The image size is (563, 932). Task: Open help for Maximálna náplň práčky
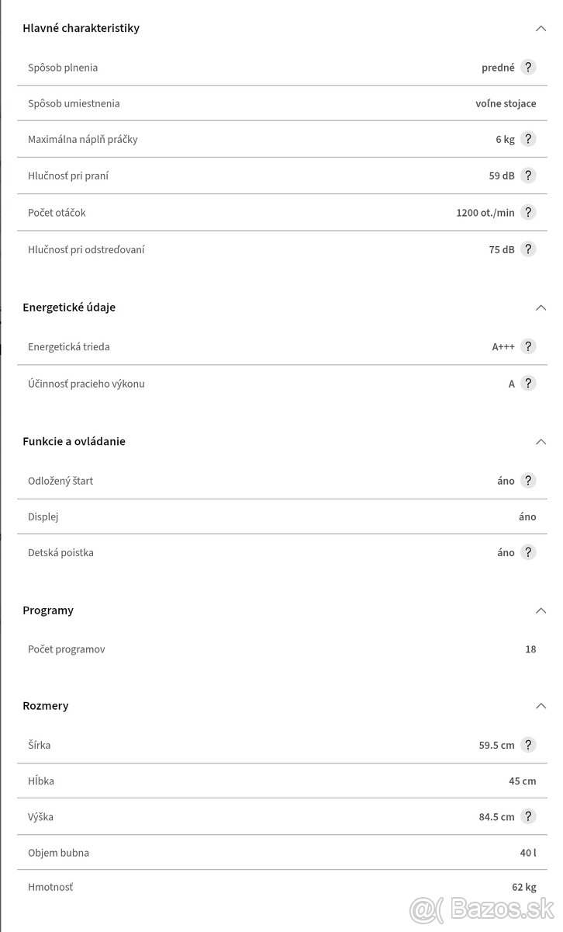tap(528, 139)
